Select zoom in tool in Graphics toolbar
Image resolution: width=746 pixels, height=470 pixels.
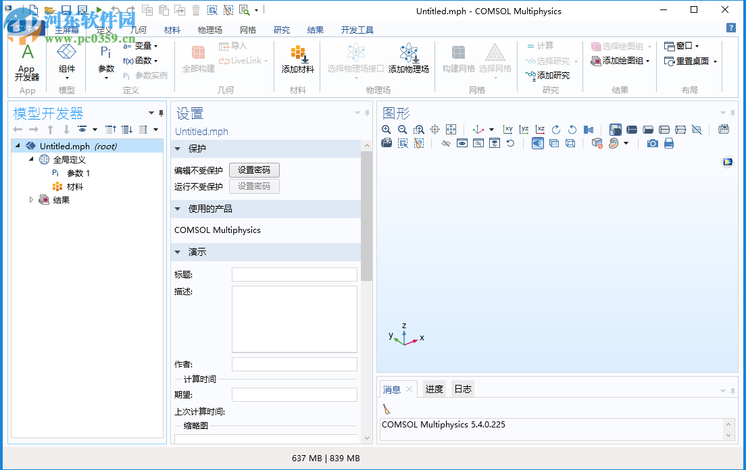(x=386, y=129)
